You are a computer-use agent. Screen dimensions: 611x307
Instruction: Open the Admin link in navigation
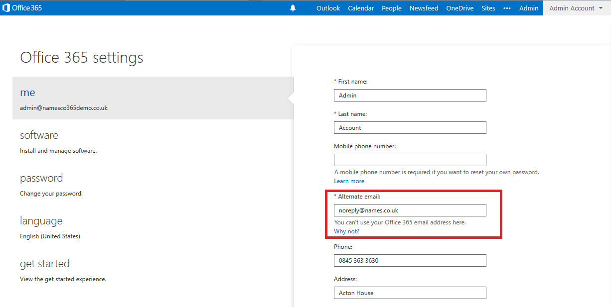[529, 8]
